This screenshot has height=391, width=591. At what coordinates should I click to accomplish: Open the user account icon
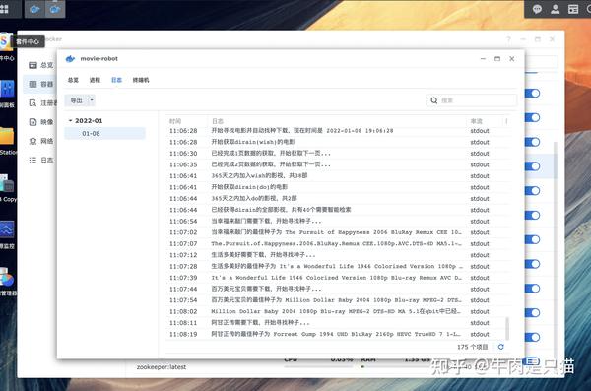tap(556, 9)
